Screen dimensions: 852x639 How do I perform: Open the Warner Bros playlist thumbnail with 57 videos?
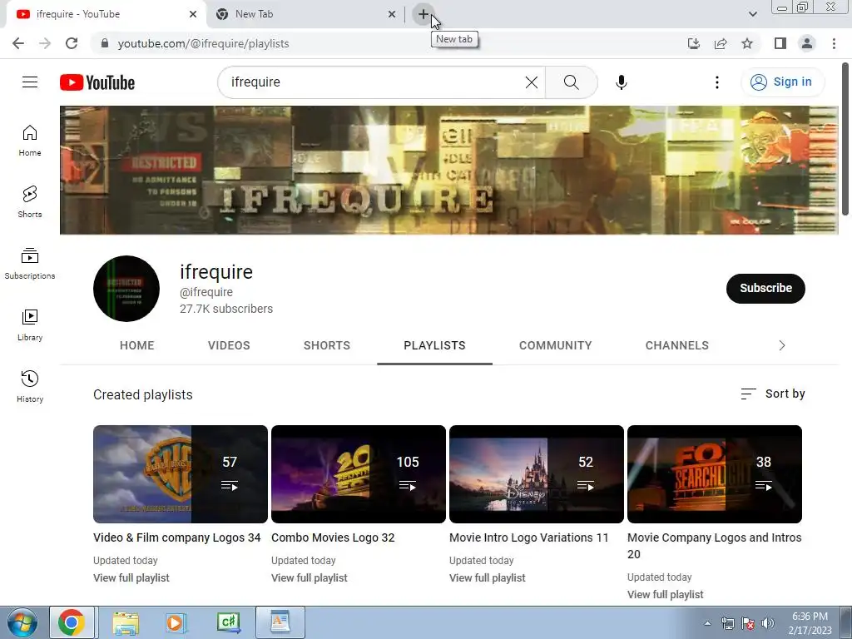click(x=181, y=474)
